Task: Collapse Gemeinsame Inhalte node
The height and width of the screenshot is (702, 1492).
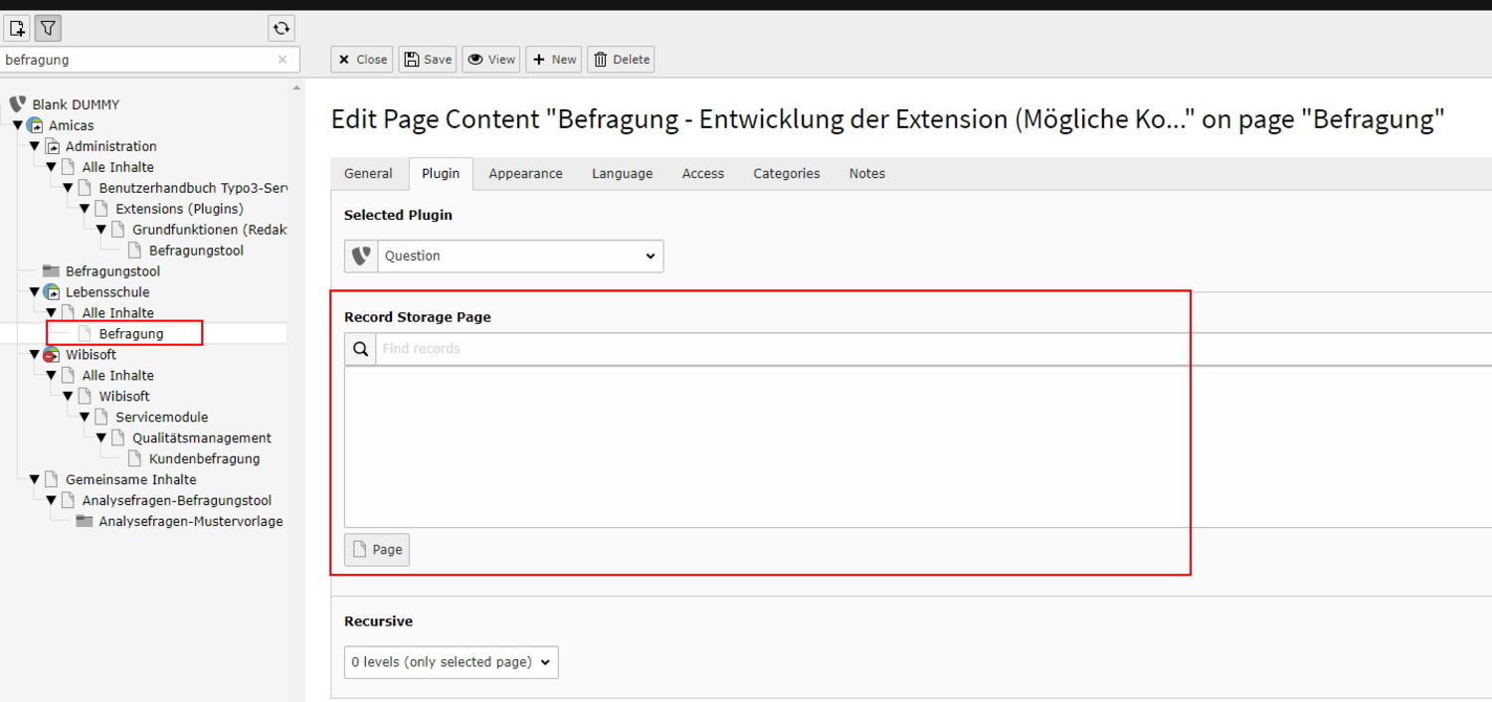Action: click(x=34, y=480)
